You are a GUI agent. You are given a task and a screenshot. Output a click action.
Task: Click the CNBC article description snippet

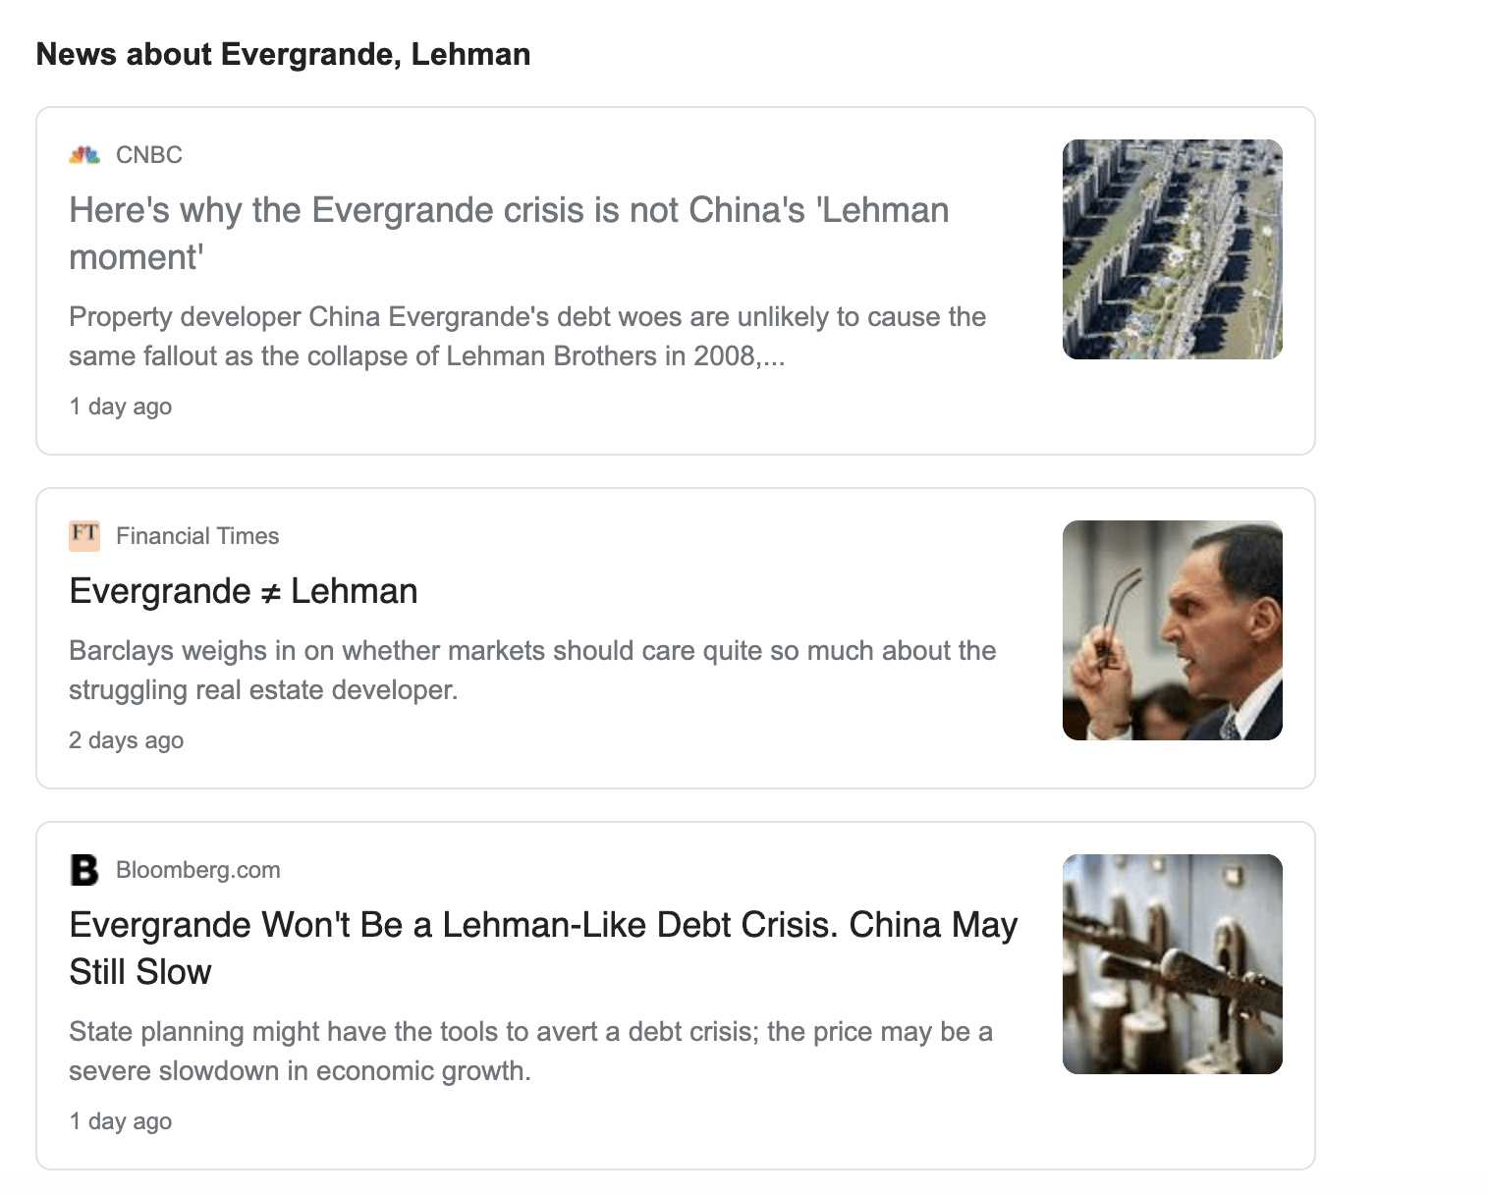coord(526,336)
